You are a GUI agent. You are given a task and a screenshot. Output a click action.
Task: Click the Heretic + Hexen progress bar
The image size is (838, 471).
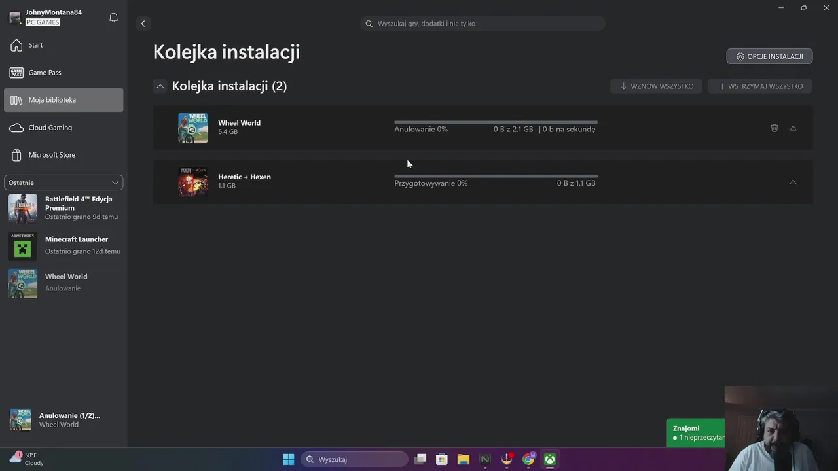tap(496, 176)
